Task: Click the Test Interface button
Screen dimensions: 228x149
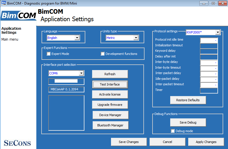Action: [x=110, y=84]
